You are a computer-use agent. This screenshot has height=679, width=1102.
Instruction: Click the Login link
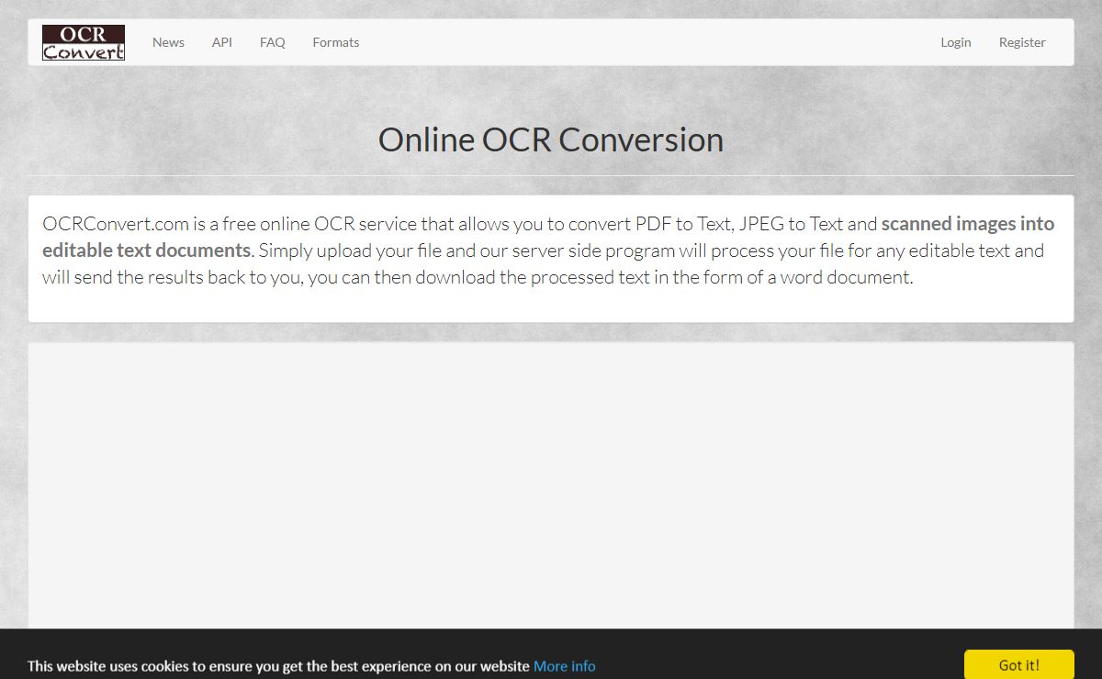pos(956,42)
